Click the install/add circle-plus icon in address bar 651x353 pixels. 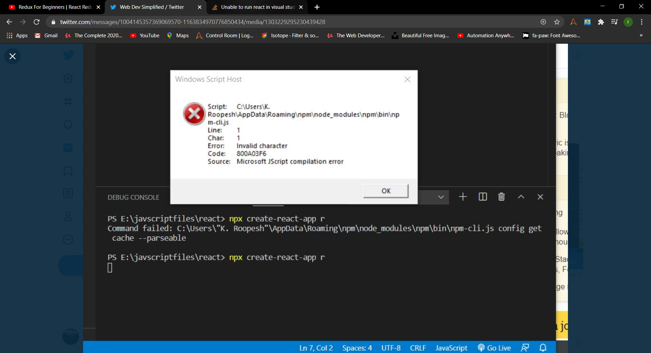click(x=543, y=22)
